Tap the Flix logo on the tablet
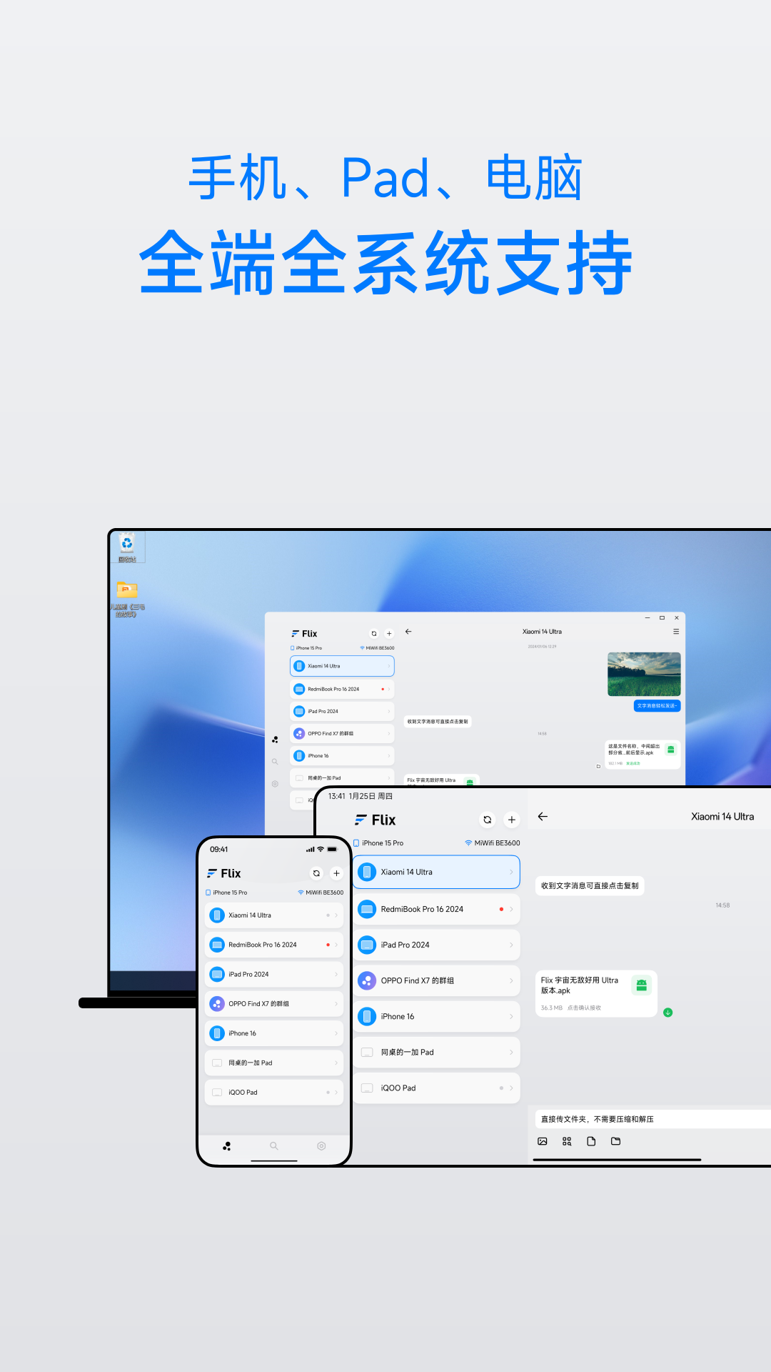771x1372 pixels. pos(376,820)
